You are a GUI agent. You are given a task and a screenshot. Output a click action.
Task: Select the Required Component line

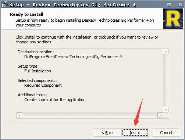[43, 85]
